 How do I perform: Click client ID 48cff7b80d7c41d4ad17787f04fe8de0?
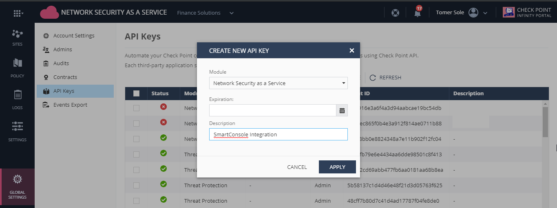click(x=393, y=201)
